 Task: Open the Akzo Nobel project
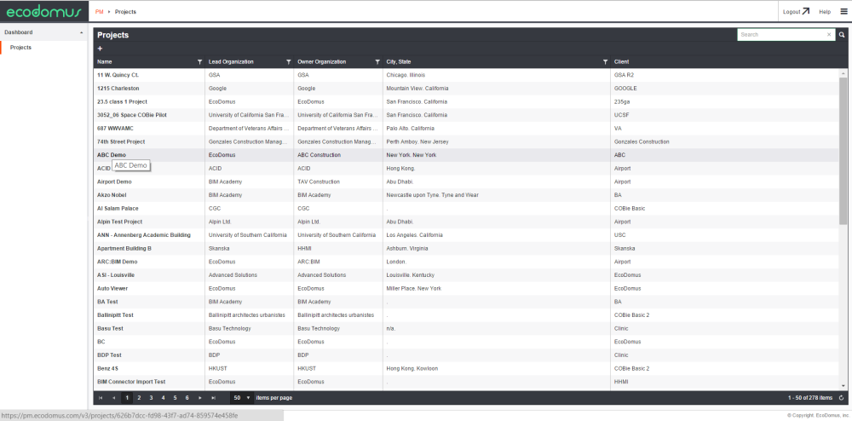click(x=112, y=195)
